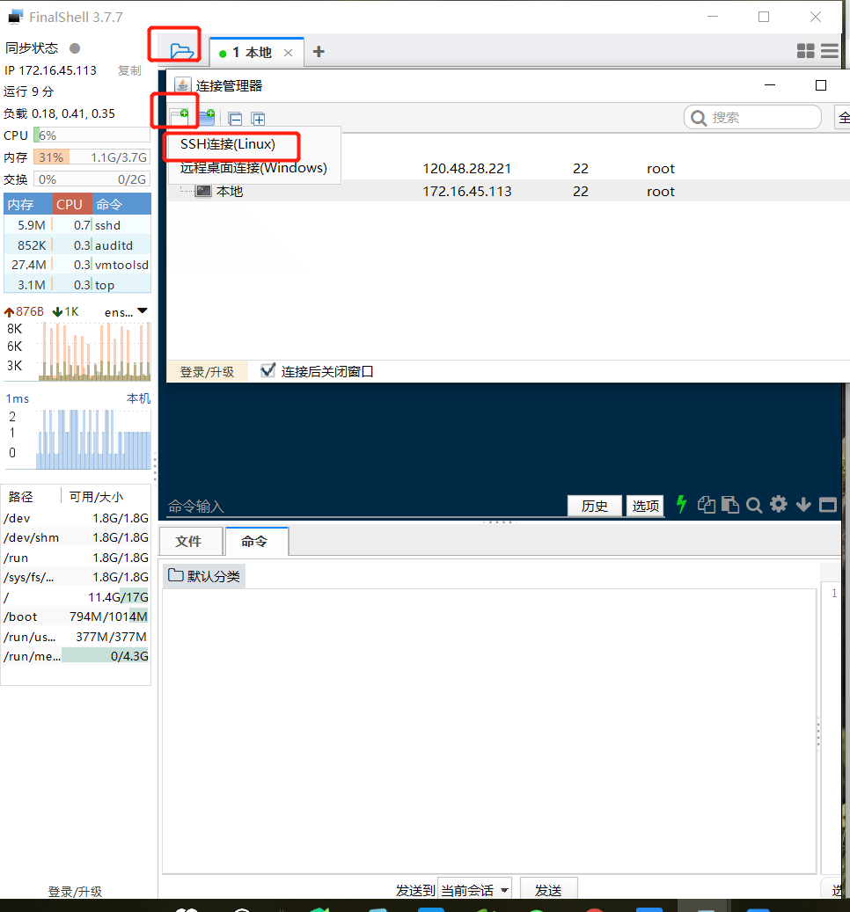Switch to the 命令 tab

(x=255, y=542)
